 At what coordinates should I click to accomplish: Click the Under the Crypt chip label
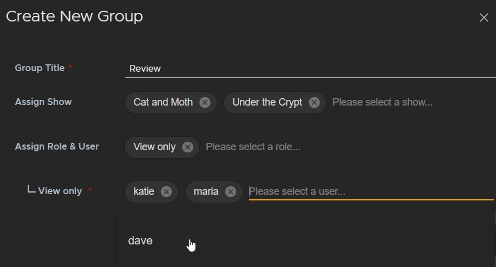pyautogui.click(x=267, y=103)
